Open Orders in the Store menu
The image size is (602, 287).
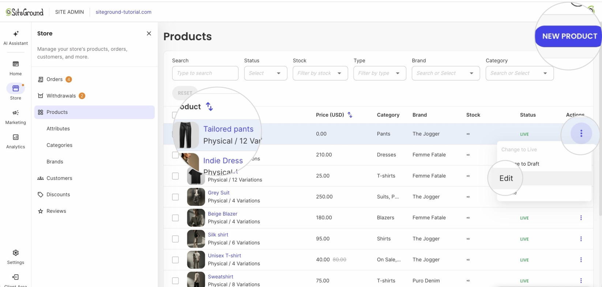(94, 79)
